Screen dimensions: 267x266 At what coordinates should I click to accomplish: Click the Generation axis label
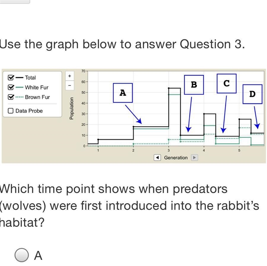pyautogui.click(x=176, y=157)
